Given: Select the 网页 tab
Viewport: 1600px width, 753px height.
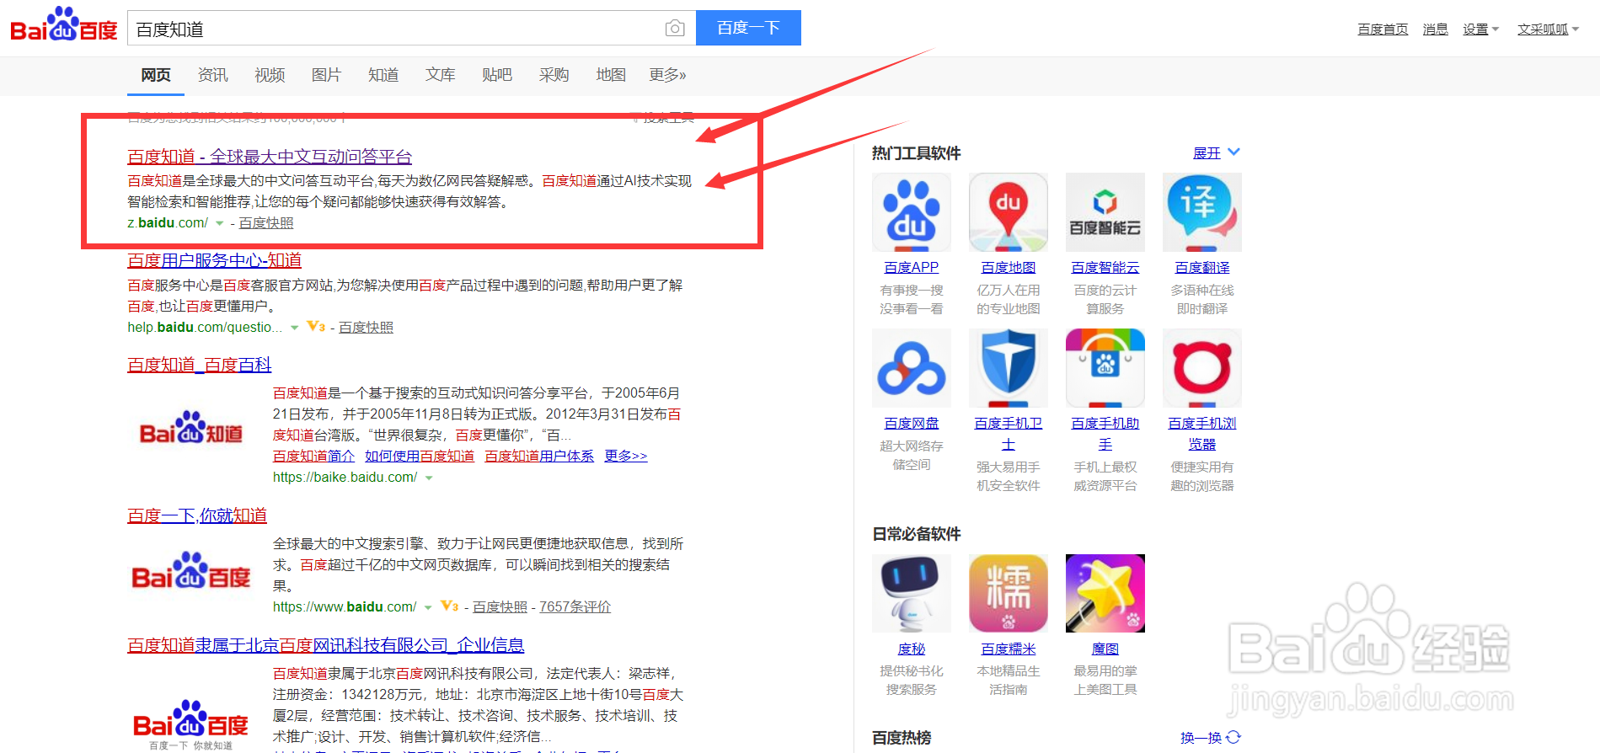Looking at the screenshot, I should [x=156, y=75].
